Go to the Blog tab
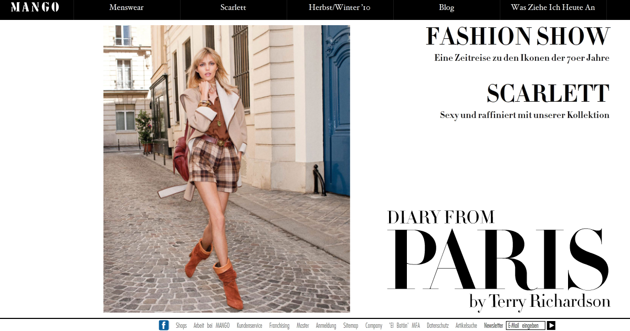Image resolution: width=630 pixels, height=331 pixels. (x=446, y=8)
